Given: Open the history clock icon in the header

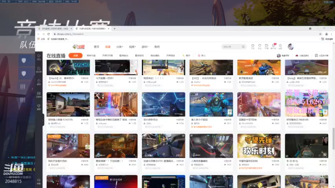Looking at the screenshot, I should click(x=253, y=46).
